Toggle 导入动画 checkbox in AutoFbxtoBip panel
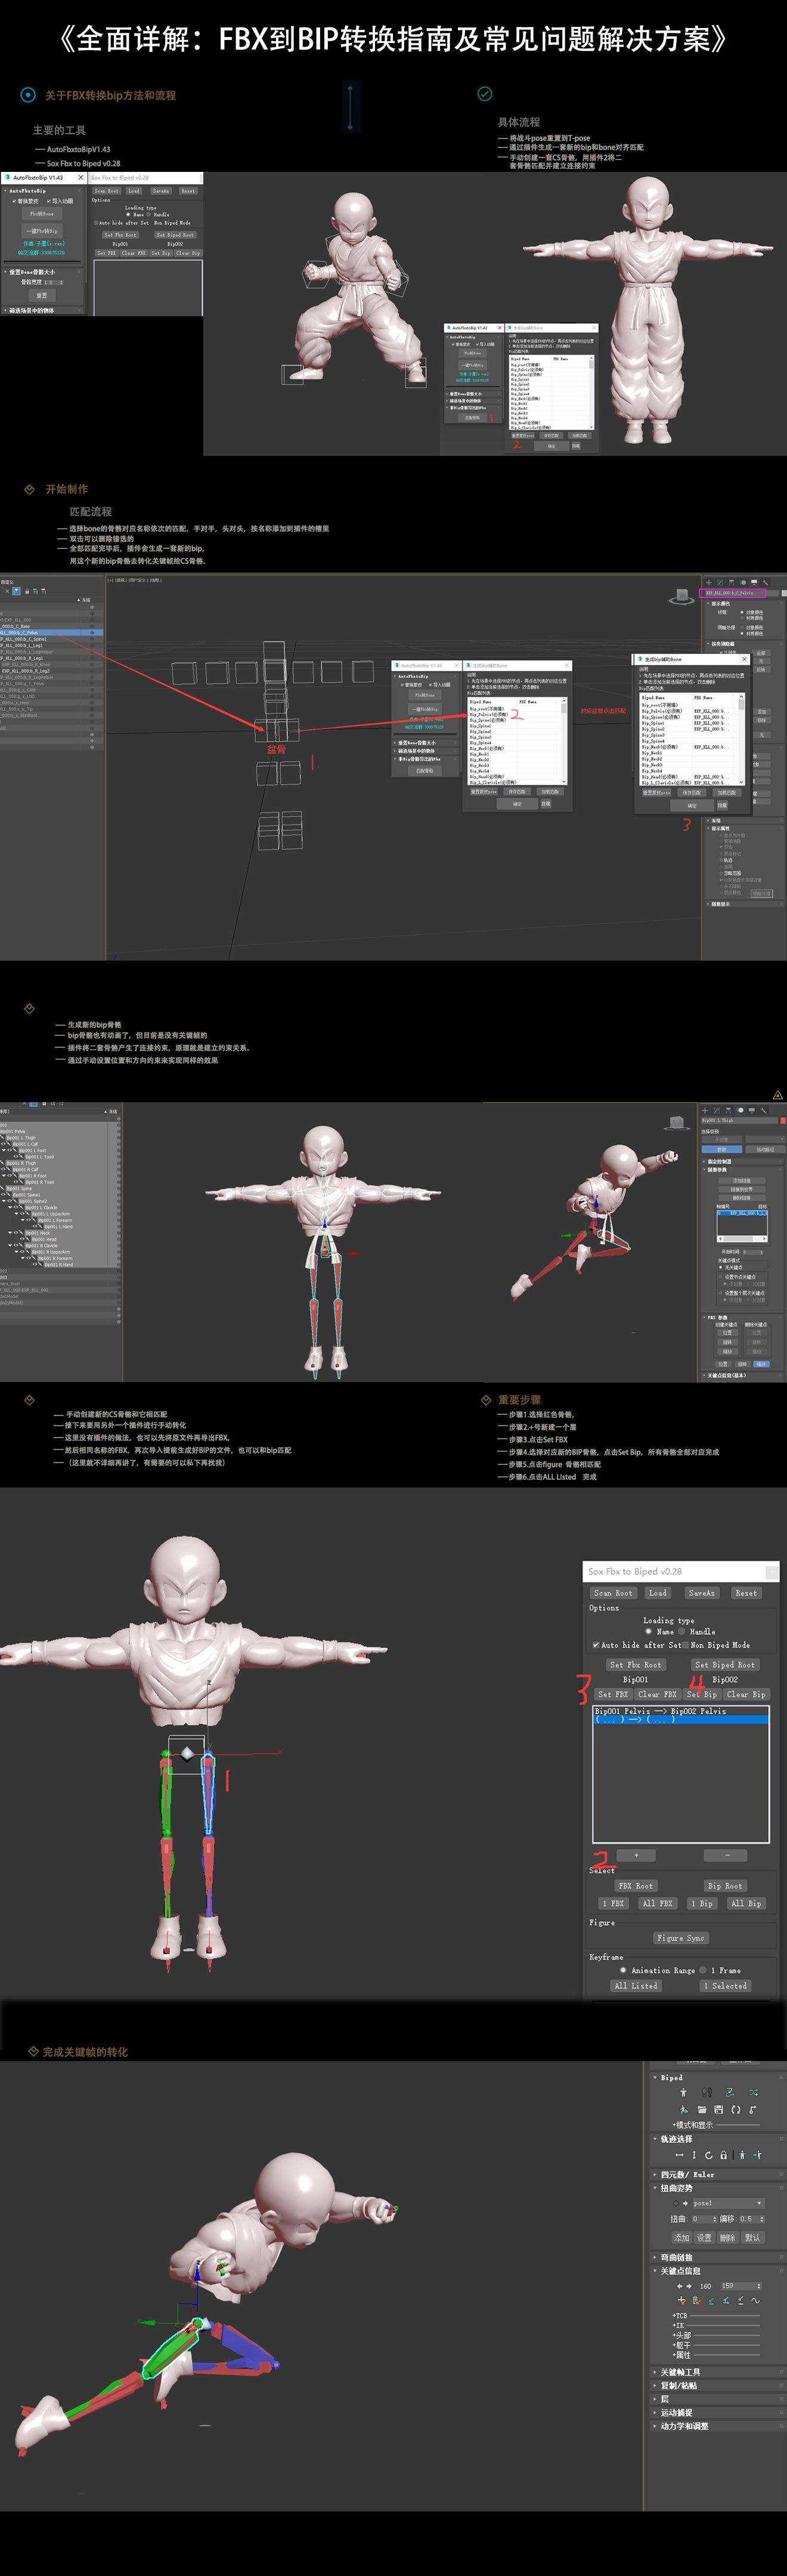The height and width of the screenshot is (2576, 787). 49,202
